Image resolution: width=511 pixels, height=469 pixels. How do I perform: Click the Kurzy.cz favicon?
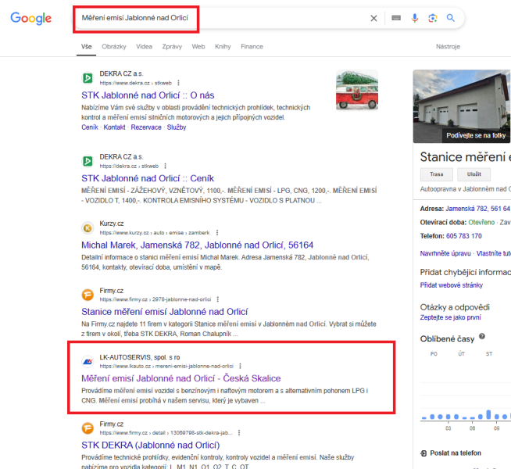(x=88, y=227)
